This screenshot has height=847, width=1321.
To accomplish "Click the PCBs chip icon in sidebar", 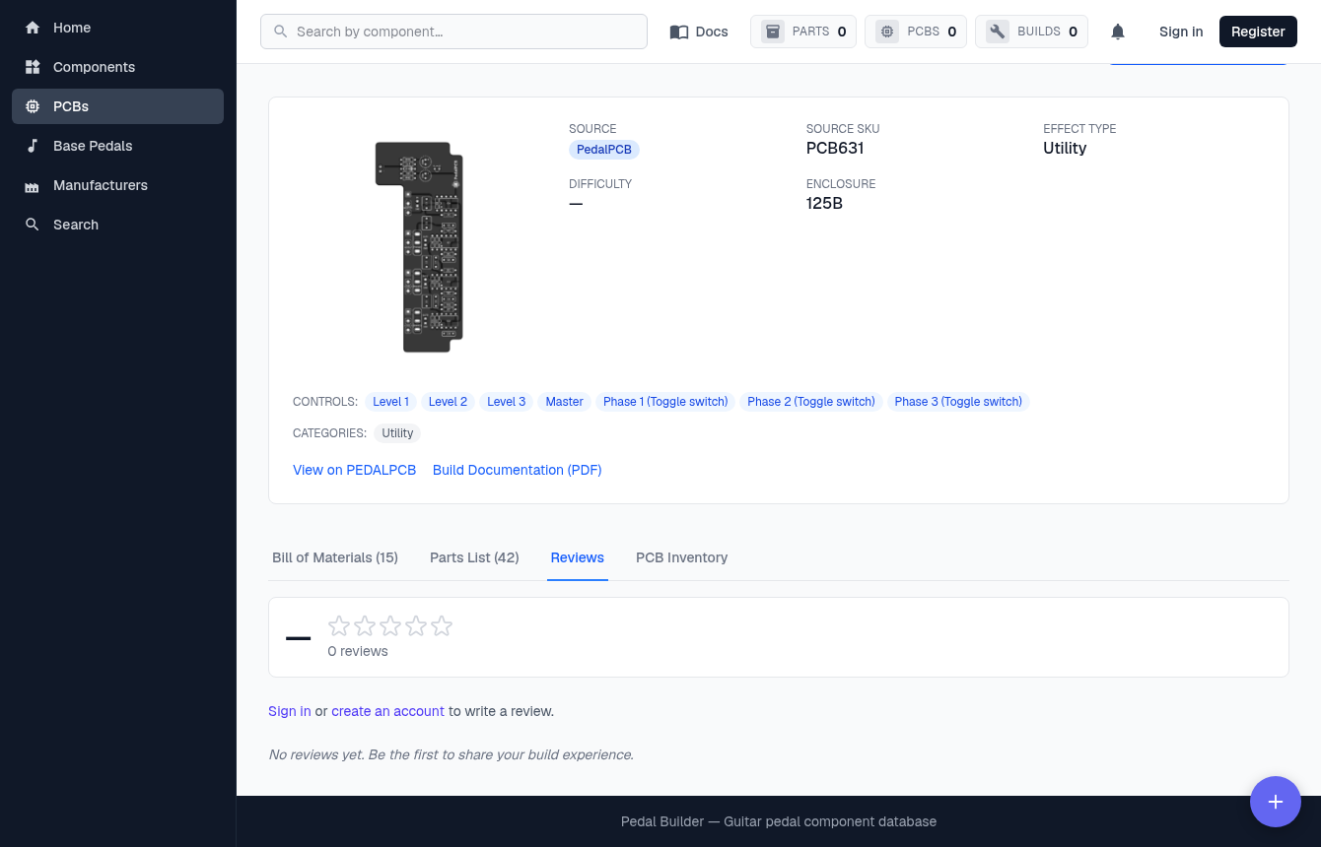I will (33, 106).
